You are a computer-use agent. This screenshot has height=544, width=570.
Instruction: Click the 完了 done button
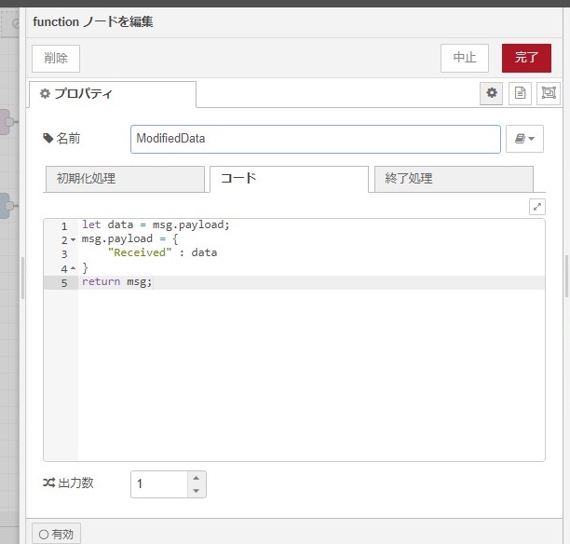pos(526,58)
